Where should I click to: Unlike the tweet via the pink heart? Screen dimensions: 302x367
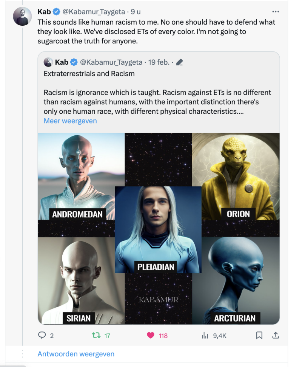150,335
